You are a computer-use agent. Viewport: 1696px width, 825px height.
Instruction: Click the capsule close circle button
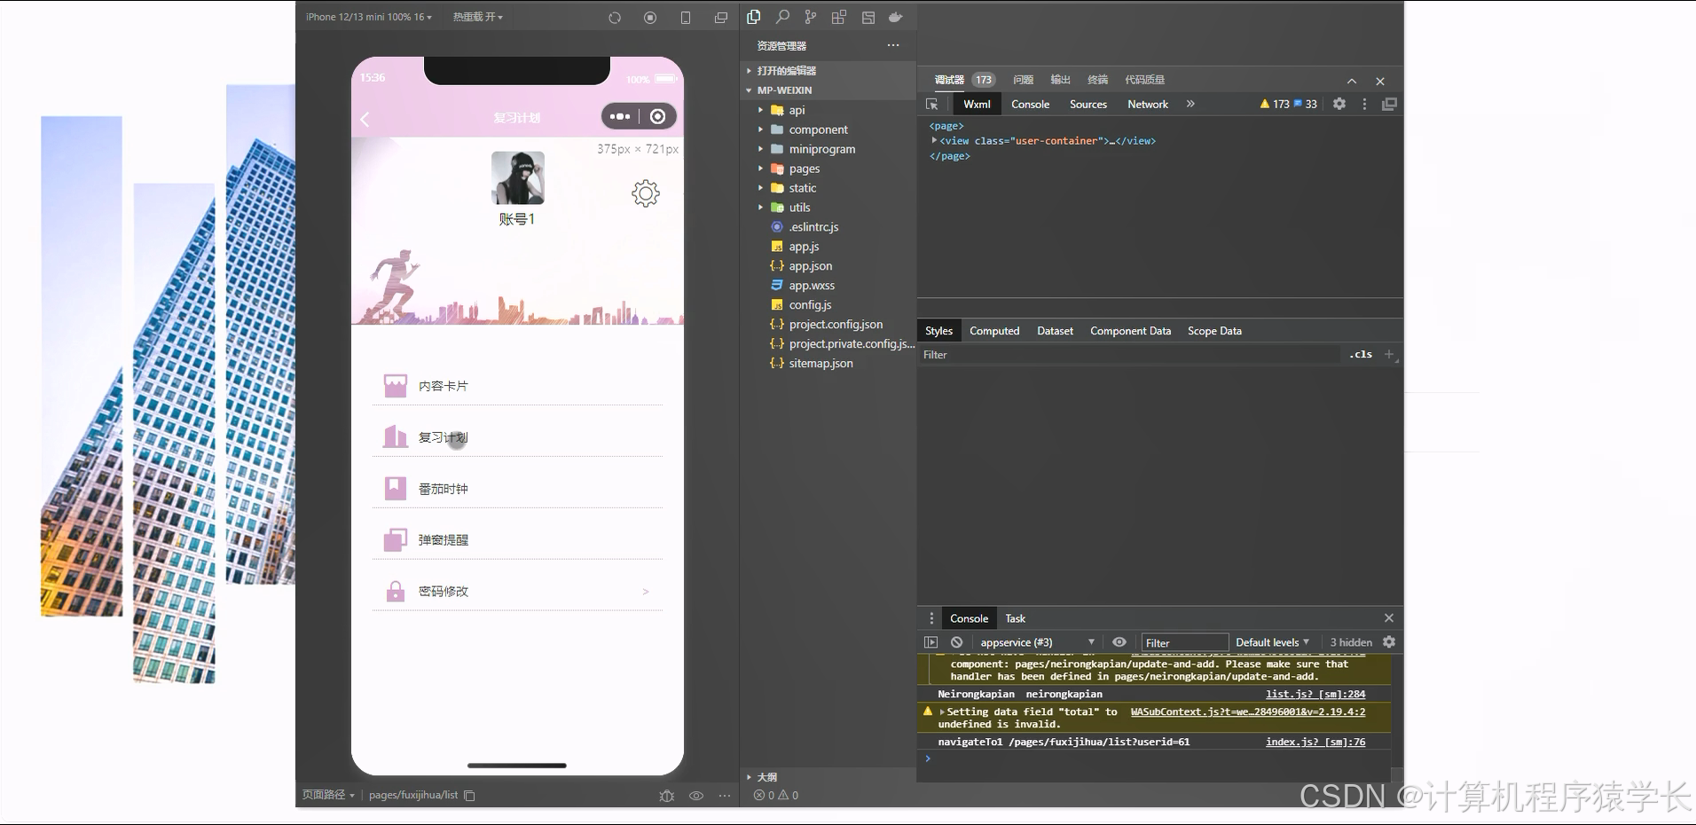point(657,116)
